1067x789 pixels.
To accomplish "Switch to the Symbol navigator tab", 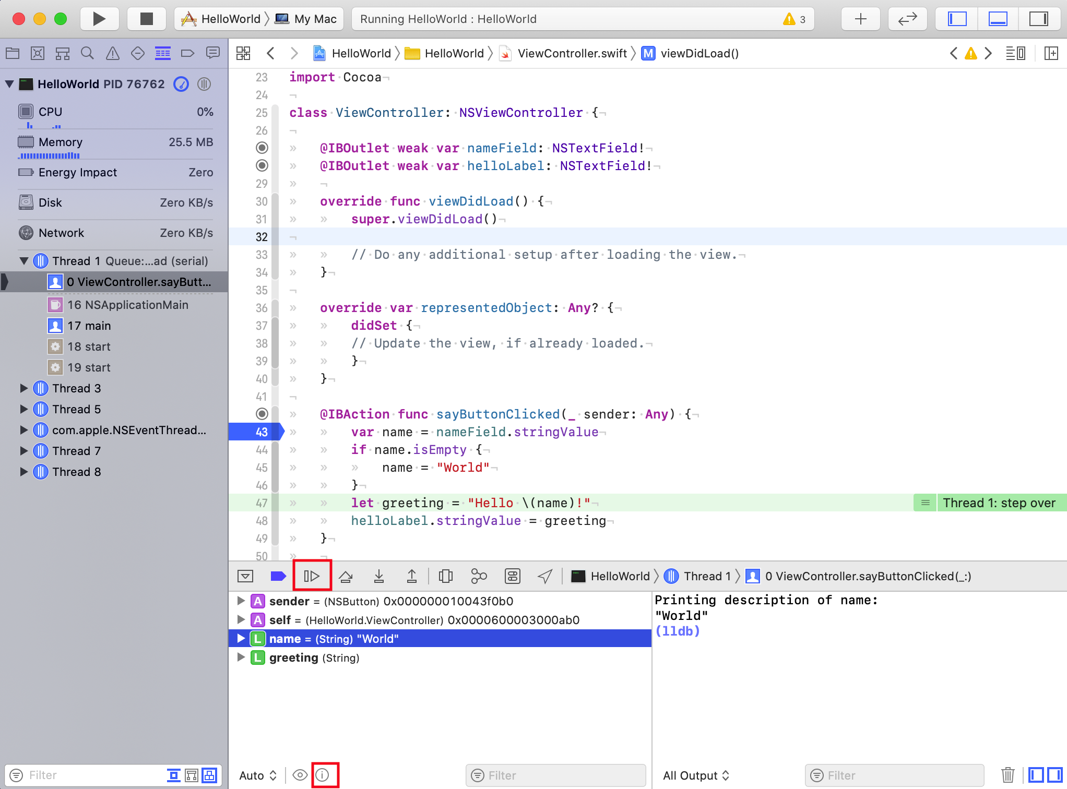I will [63, 53].
